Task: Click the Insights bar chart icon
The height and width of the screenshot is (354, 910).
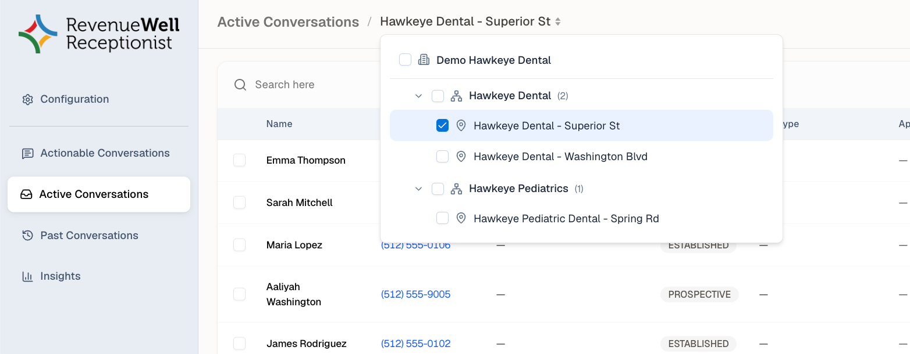Action: pyautogui.click(x=27, y=276)
